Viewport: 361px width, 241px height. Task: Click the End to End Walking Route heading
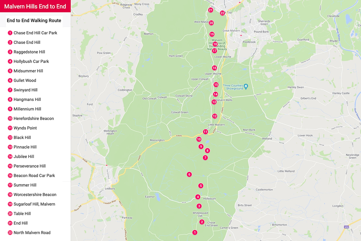coord(34,20)
